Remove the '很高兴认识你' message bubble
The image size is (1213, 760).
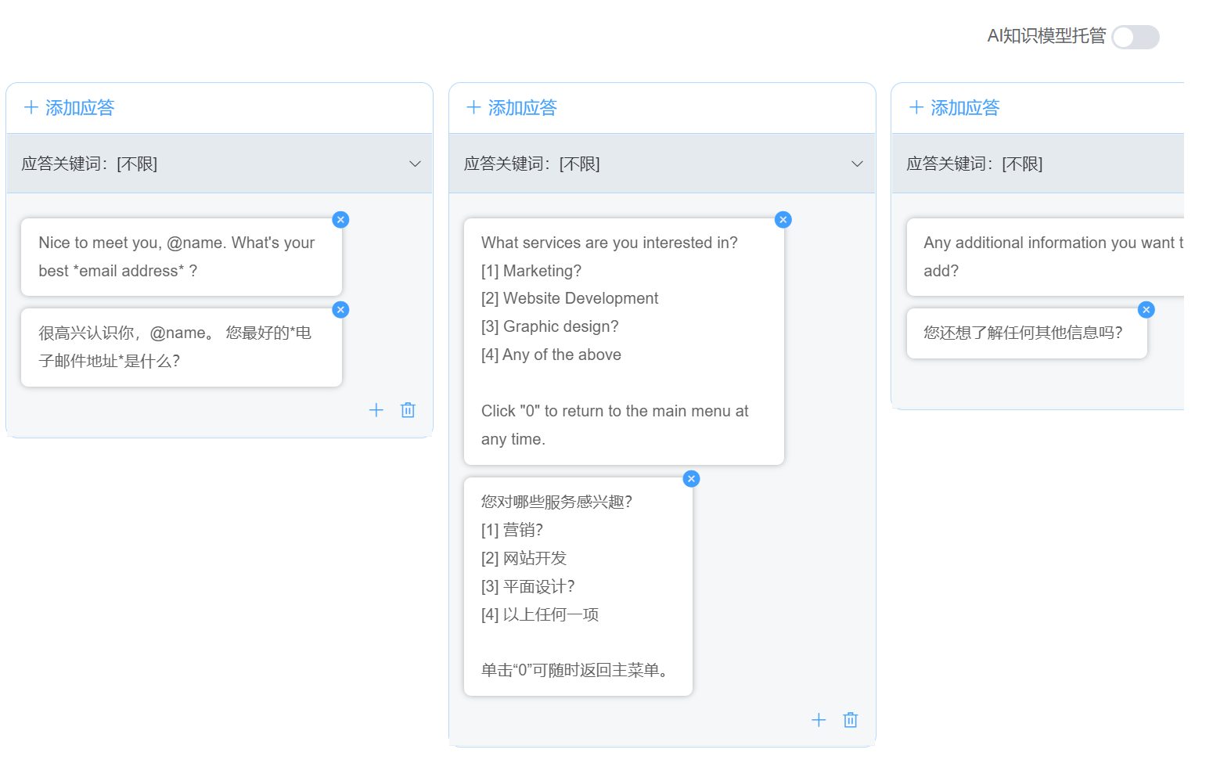click(x=340, y=310)
